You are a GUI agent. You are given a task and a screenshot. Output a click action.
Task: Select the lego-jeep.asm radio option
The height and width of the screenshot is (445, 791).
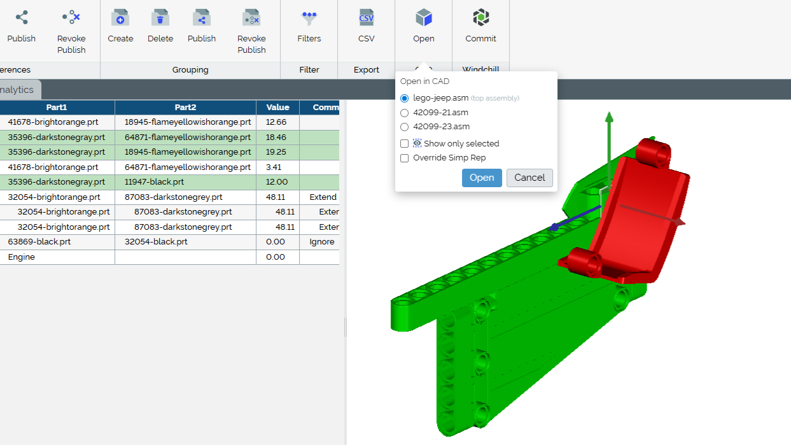click(405, 98)
